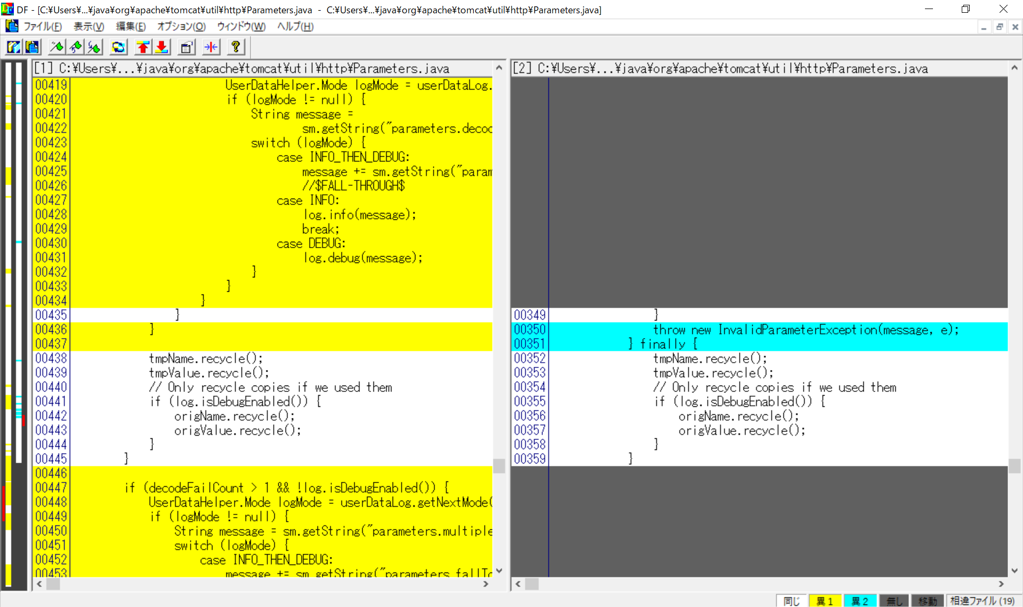
Task: Toggle the 異1 yellow difference indicator
Action: point(825,601)
